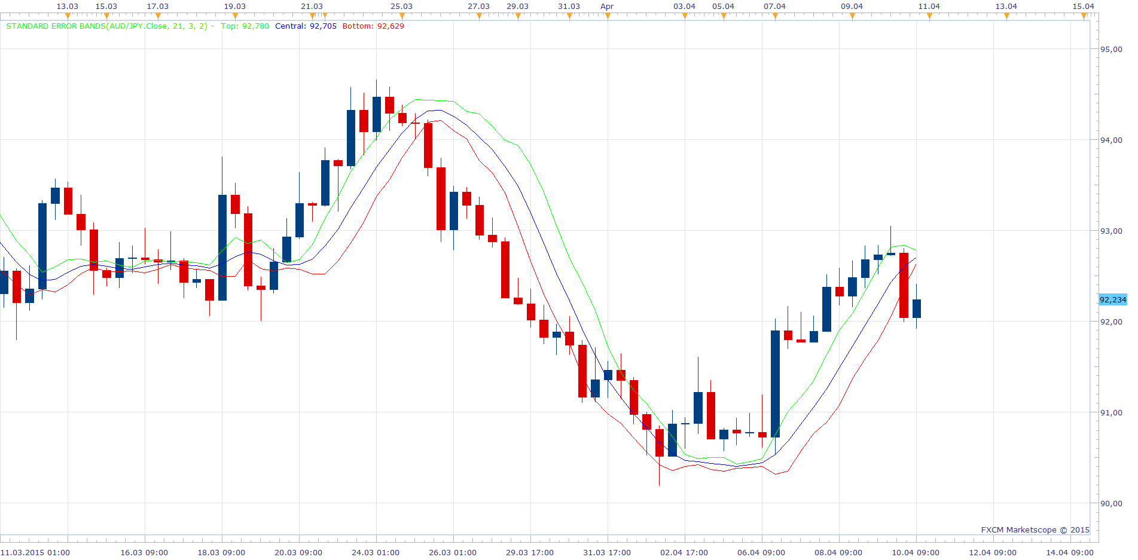Click the 18.03 09:00 time label
The height and width of the screenshot is (560, 1138).
pos(221,553)
